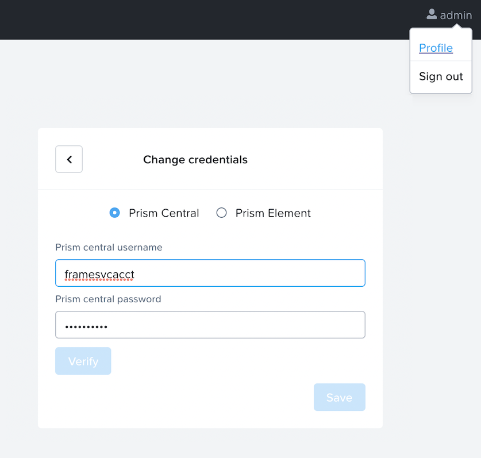
Task: Switch credentials mode to Prism Element
Action: 221,213
